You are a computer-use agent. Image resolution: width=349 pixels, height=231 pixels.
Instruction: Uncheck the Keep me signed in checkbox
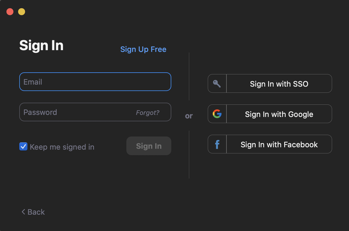[23, 147]
